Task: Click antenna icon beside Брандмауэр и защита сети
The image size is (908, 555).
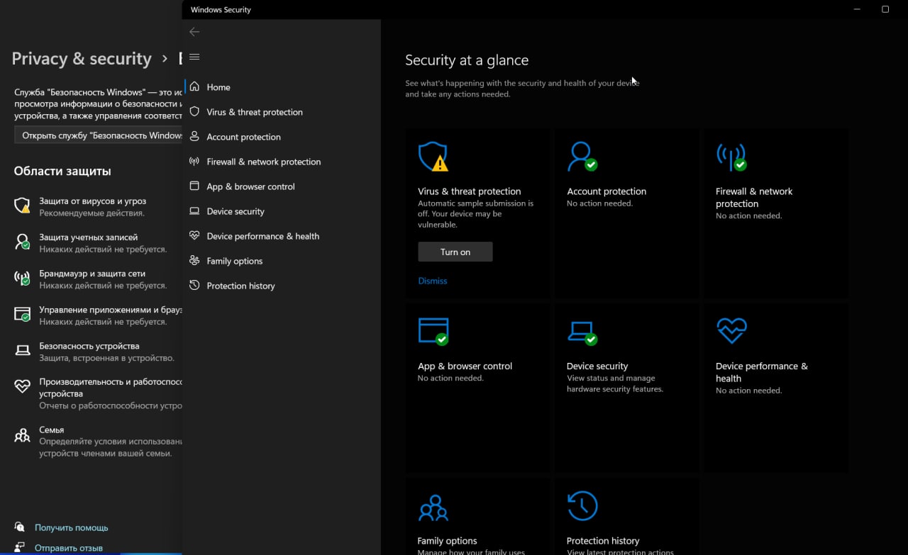Action: 22,279
